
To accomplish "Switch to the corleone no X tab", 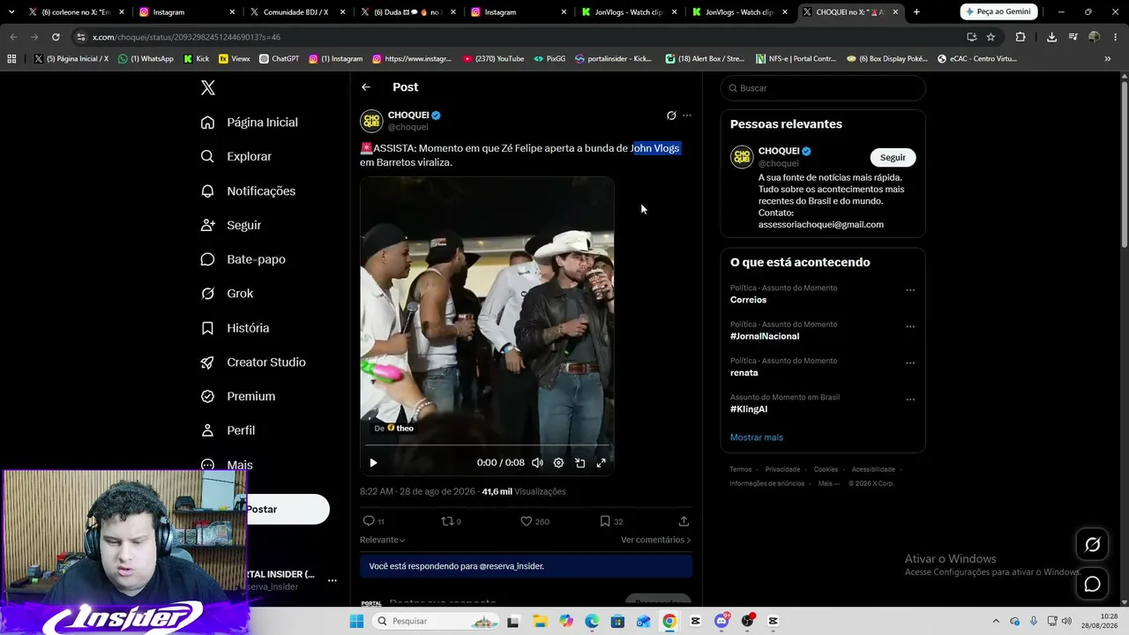I will click(75, 12).
